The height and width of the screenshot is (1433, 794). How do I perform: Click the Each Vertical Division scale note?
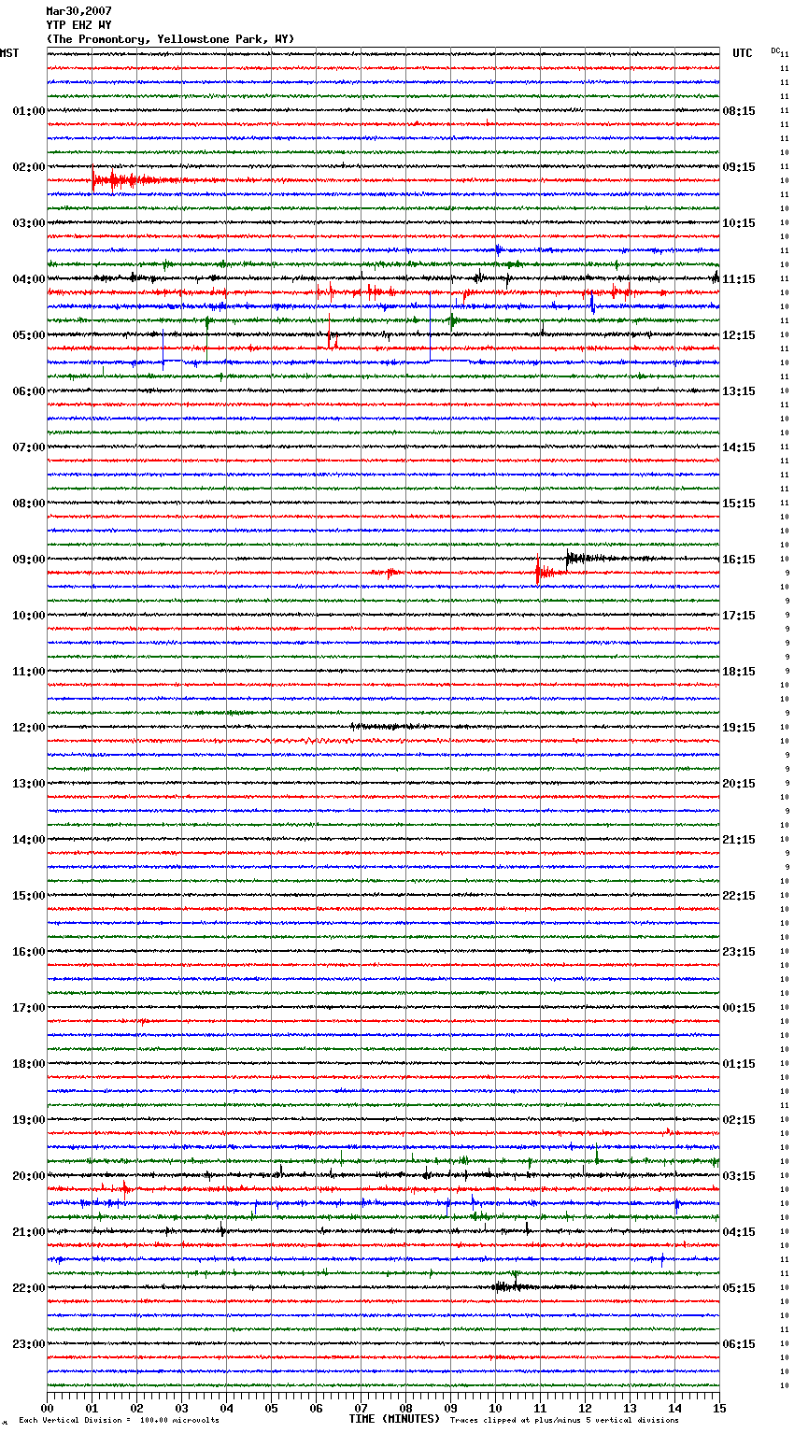click(x=119, y=1420)
